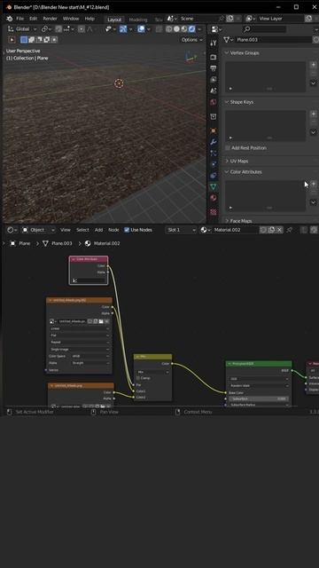Collapse the Vertex Groups panel
The height and width of the screenshot is (568, 319).
(227, 53)
